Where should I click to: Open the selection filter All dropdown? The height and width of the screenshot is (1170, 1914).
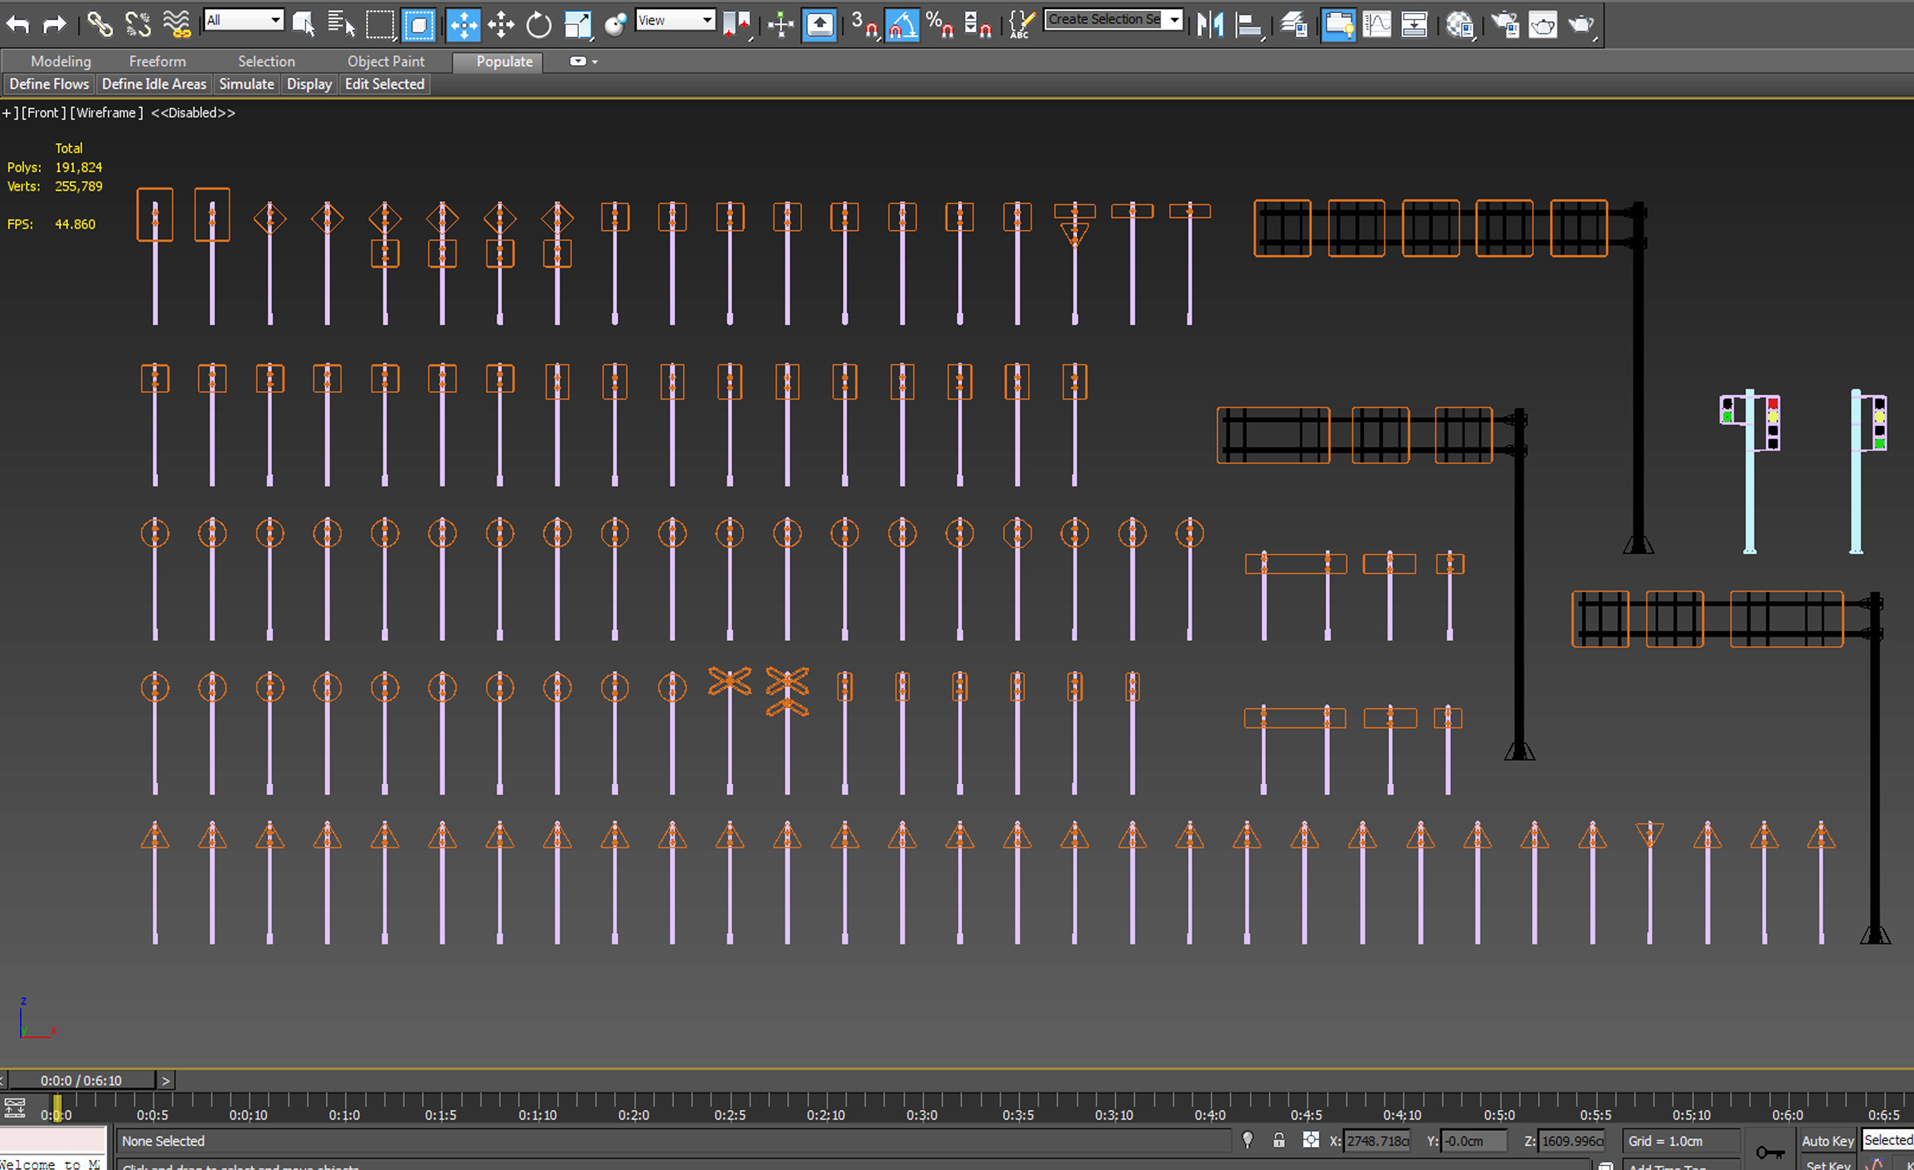(243, 20)
